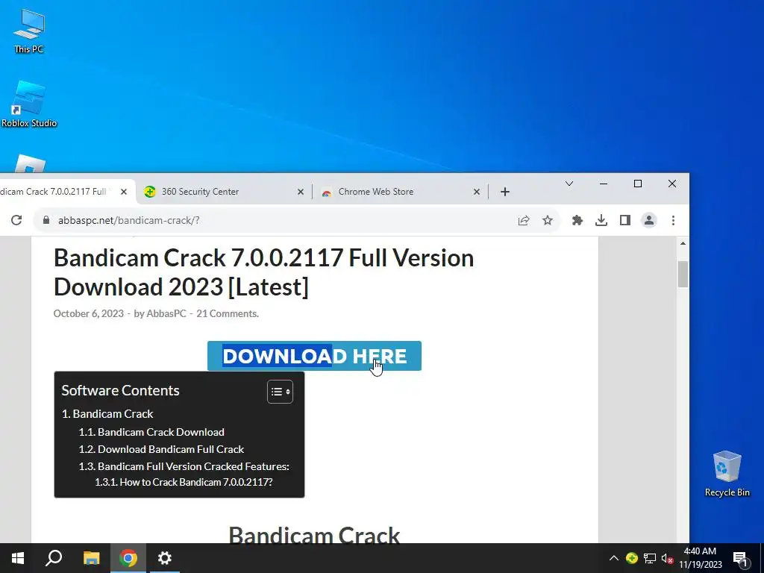
Task: Close the 360 Security Center tab
Action: (301, 192)
